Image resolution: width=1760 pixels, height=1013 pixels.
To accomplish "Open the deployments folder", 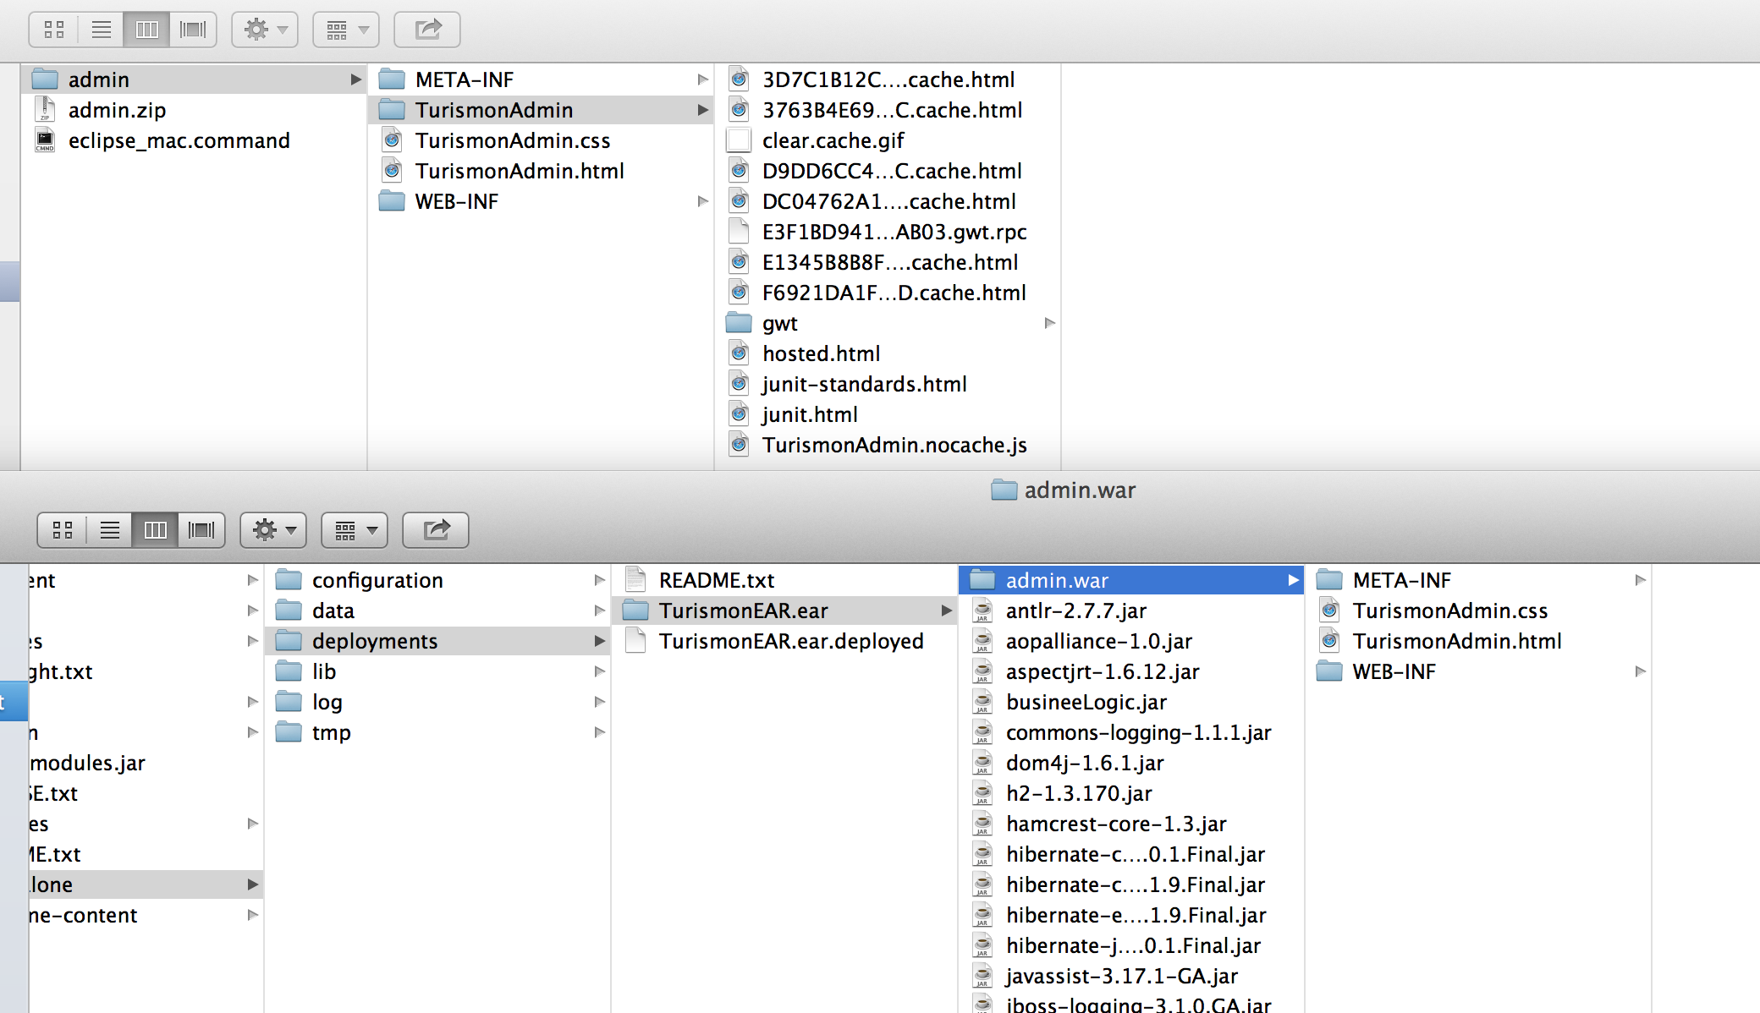I will tap(374, 641).
